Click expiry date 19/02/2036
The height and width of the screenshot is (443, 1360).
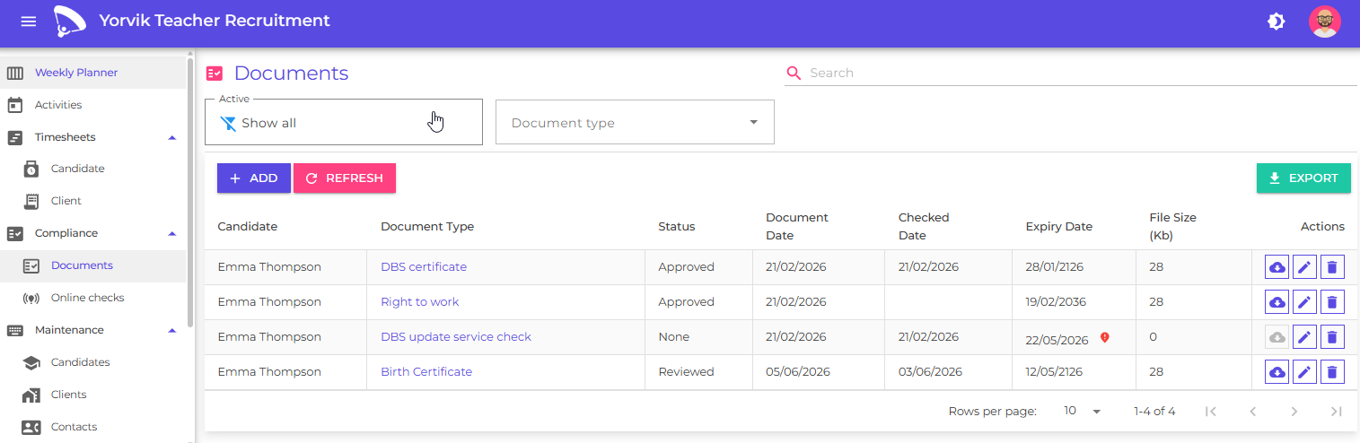1056,302
